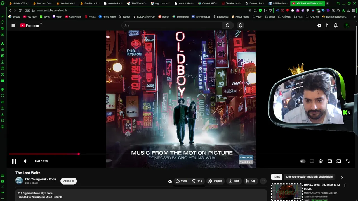Toggle subtitles with the captions button

click(x=312, y=161)
